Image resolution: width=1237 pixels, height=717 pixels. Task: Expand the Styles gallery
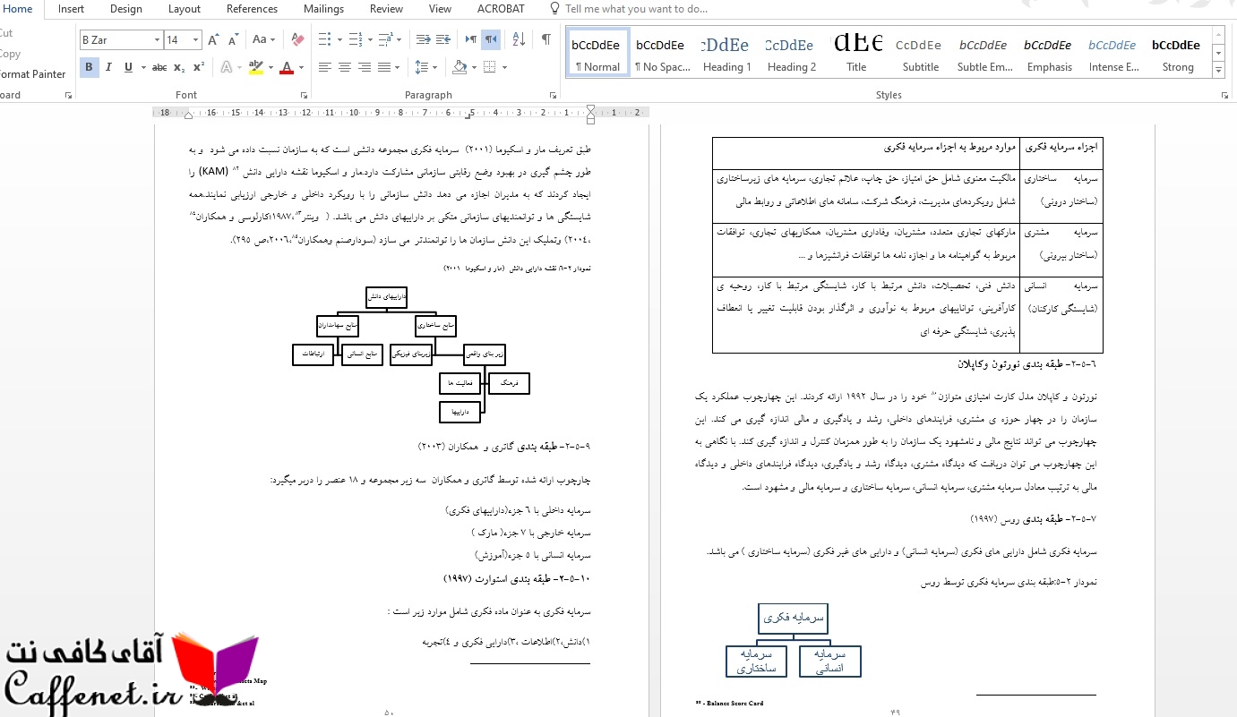pos(1218,72)
